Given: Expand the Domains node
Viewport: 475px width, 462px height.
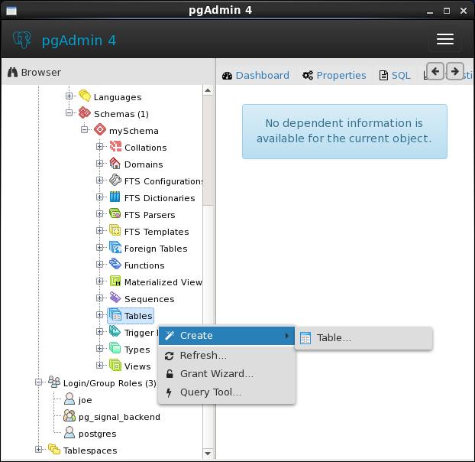Looking at the screenshot, I should (x=100, y=164).
